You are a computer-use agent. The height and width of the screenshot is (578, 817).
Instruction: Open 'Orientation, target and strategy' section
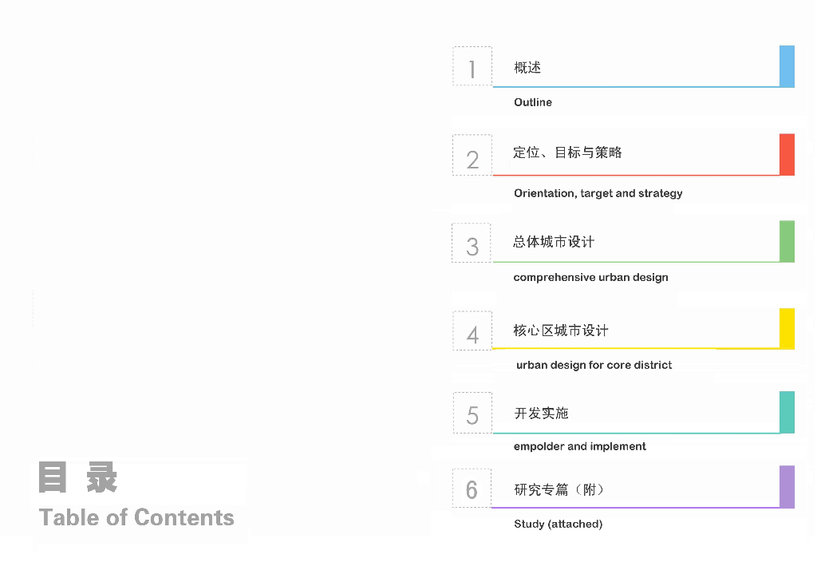598,193
